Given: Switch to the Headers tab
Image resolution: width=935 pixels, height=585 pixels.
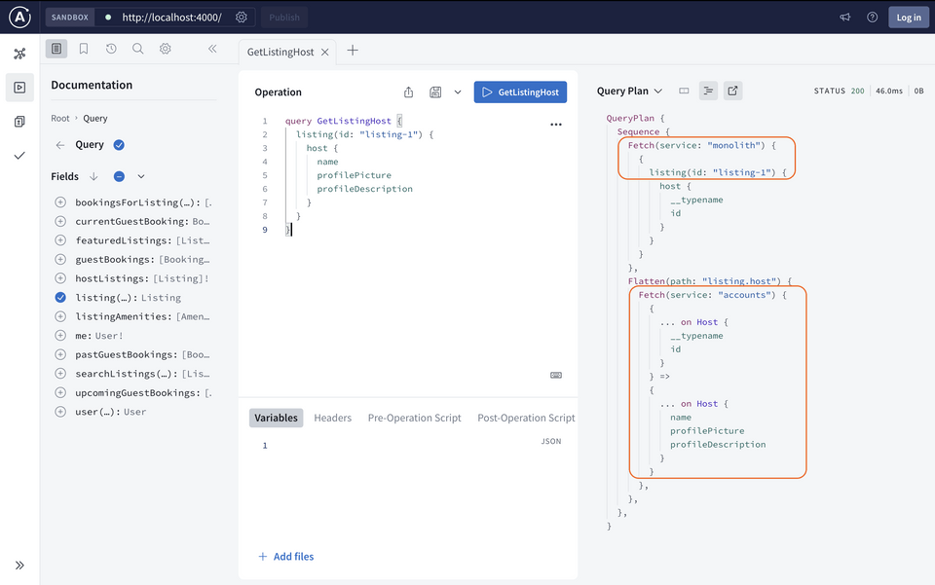Looking at the screenshot, I should (332, 417).
